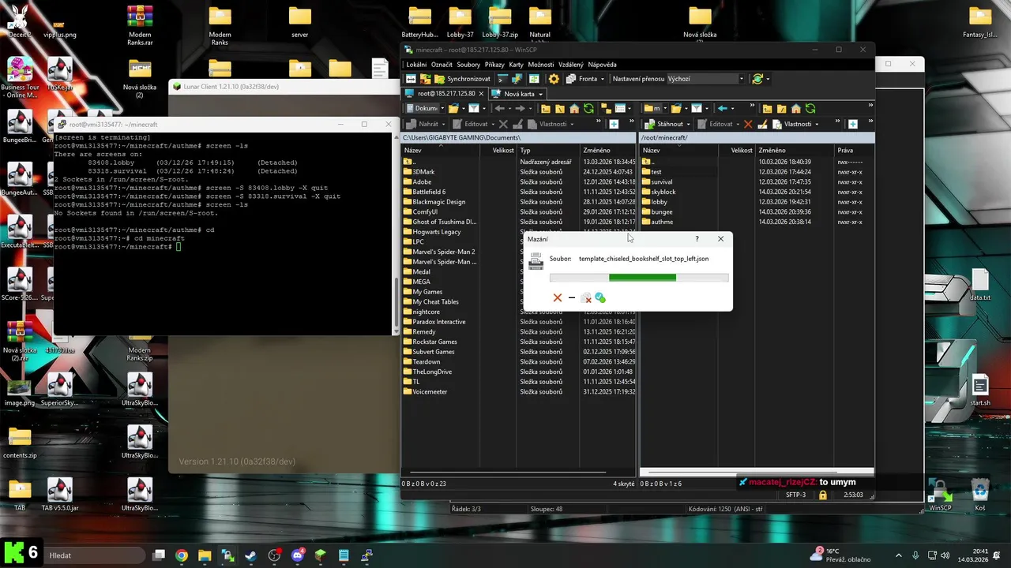Open Discord from the taskbar
This screenshot has height=568, width=1011.
coord(298,555)
